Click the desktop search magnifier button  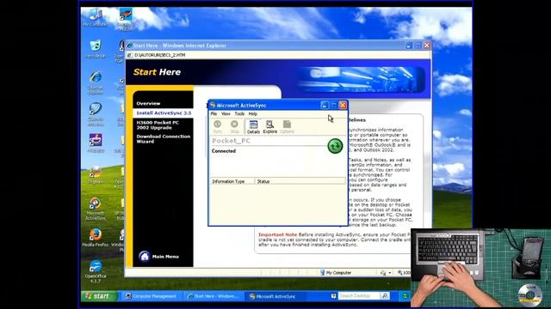pos(385,296)
